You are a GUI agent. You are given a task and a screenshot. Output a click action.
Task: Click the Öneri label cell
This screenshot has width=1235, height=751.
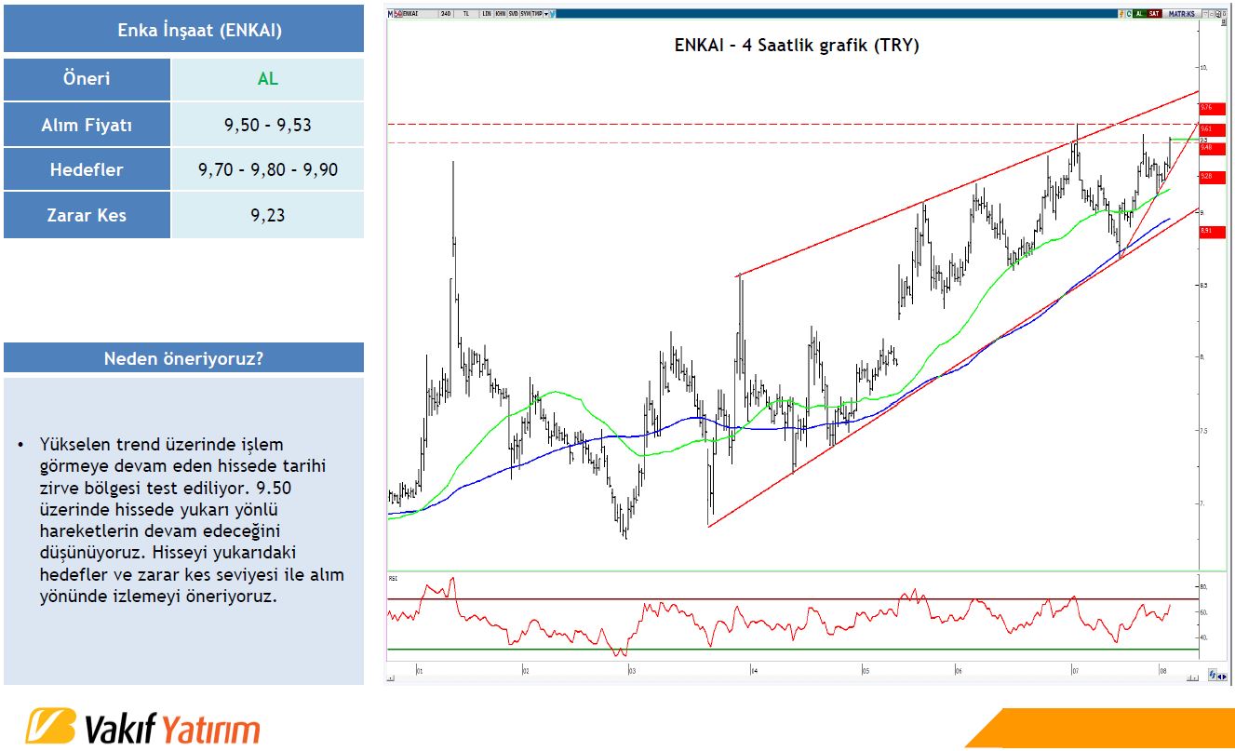pos(87,79)
